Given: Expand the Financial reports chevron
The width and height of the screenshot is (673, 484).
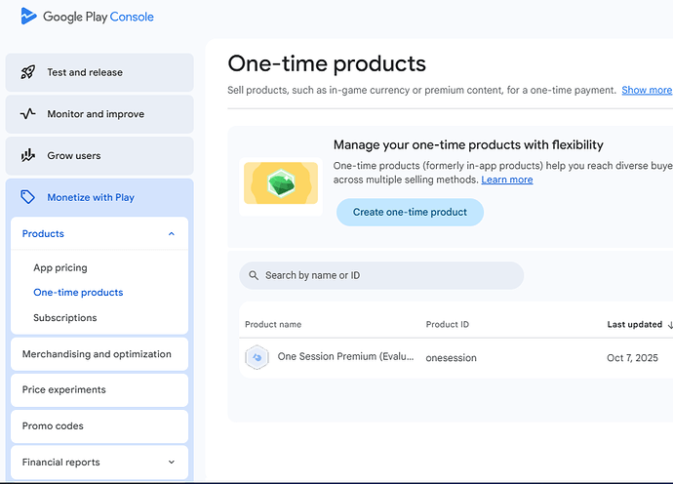Looking at the screenshot, I should pyautogui.click(x=172, y=463).
